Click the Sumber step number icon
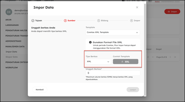Viewport: 185px width, 102px height. point(65,21)
